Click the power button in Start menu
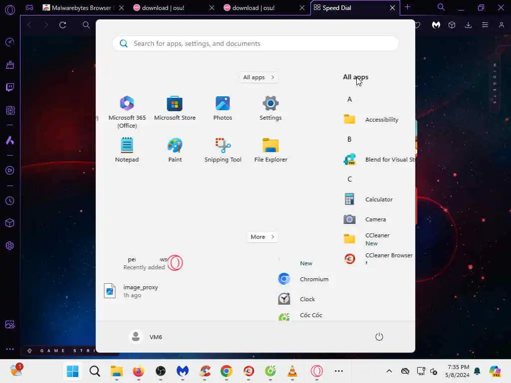The height and width of the screenshot is (383, 511). [x=379, y=337]
